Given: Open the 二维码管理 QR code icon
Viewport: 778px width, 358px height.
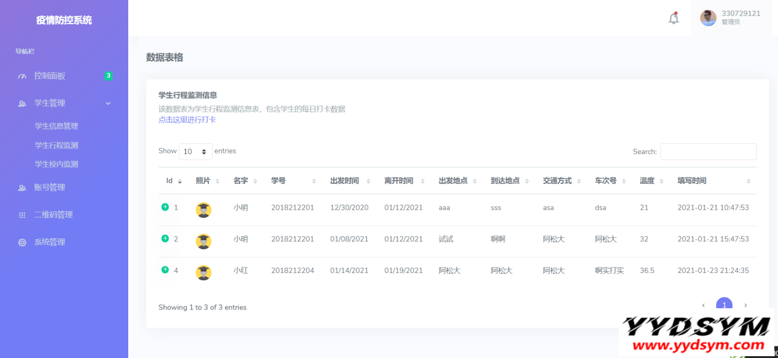Looking at the screenshot, I should click(22, 214).
